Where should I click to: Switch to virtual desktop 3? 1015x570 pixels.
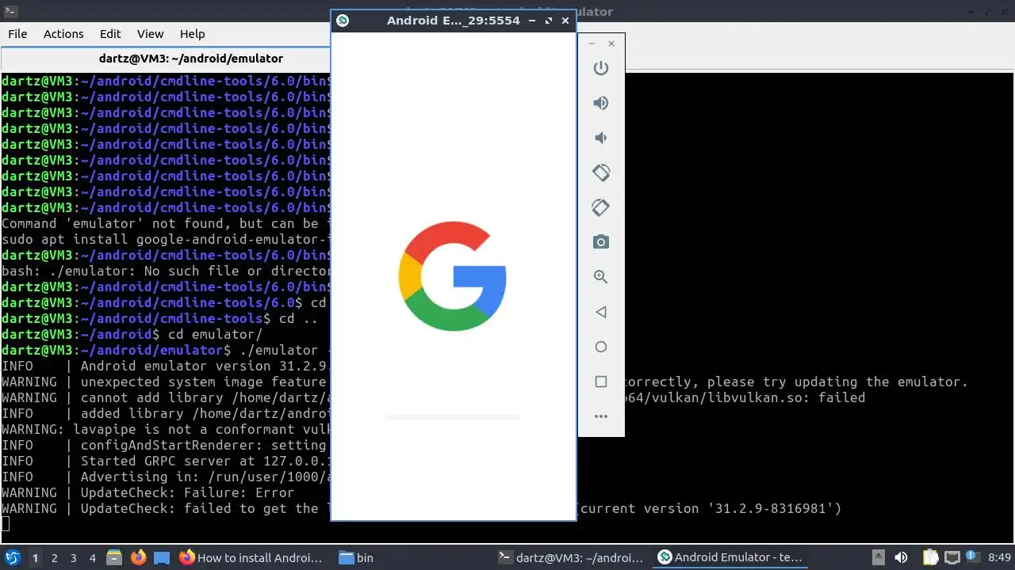[x=74, y=558]
